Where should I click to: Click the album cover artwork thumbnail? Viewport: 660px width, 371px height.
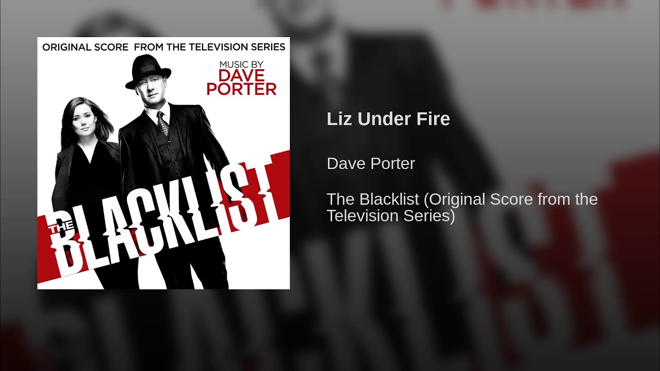[x=163, y=163]
